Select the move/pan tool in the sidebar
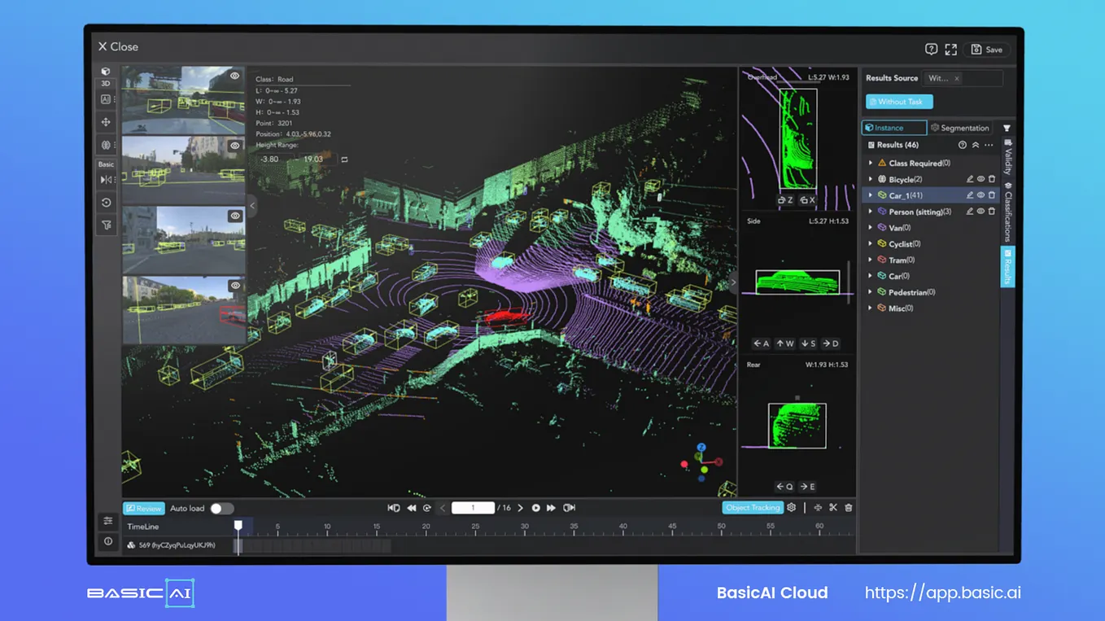This screenshot has width=1105, height=621. (x=105, y=121)
